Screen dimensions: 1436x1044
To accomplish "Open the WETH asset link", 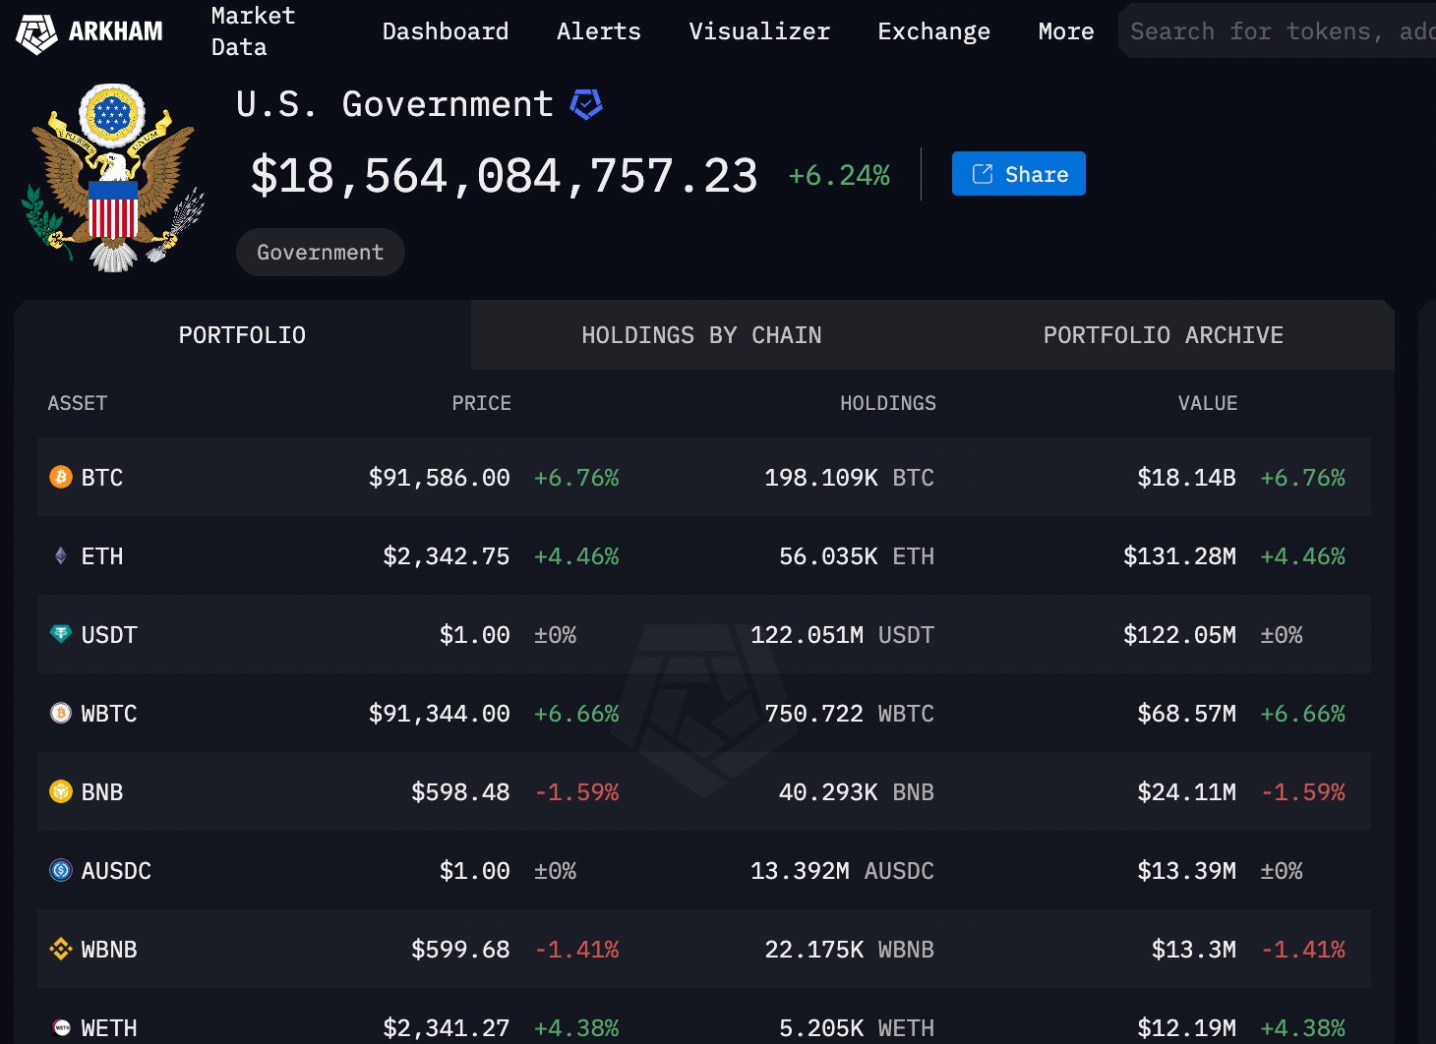I will (x=109, y=1028).
